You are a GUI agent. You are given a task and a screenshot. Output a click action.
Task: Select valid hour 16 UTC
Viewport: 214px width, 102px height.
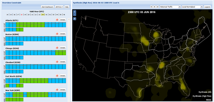pyautogui.click(x=14, y=15)
